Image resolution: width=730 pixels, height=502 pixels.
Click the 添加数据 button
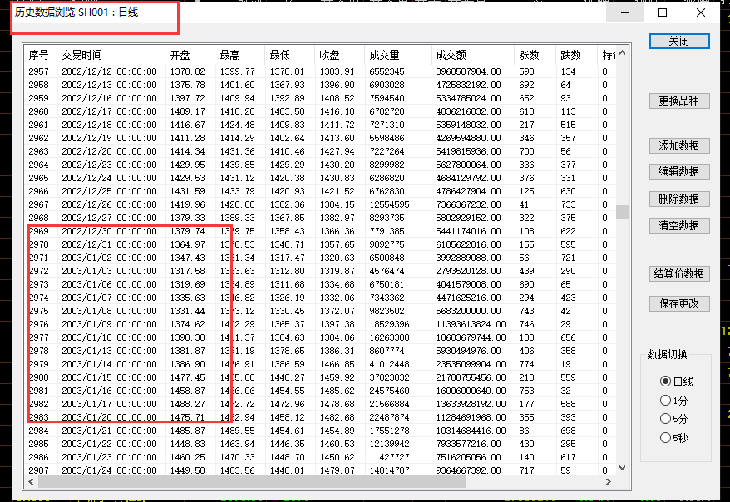coord(679,145)
